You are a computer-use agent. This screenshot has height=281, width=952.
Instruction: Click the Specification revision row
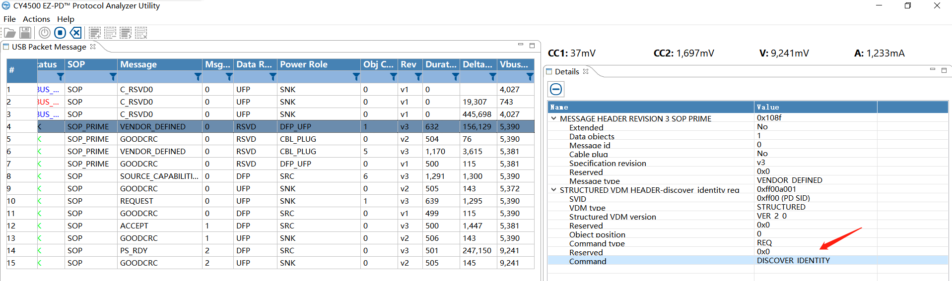(x=748, y=163)
